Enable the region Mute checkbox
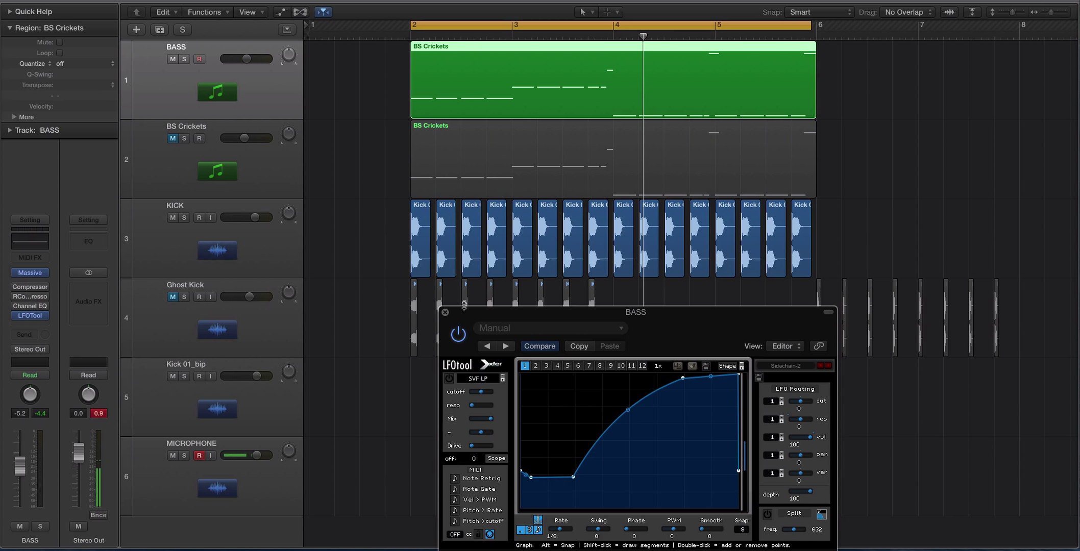 pos(60,42)
